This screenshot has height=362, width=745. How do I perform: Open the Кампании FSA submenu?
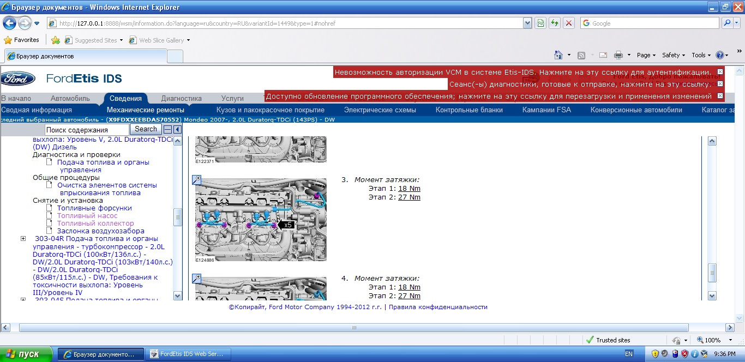[546, 110]
